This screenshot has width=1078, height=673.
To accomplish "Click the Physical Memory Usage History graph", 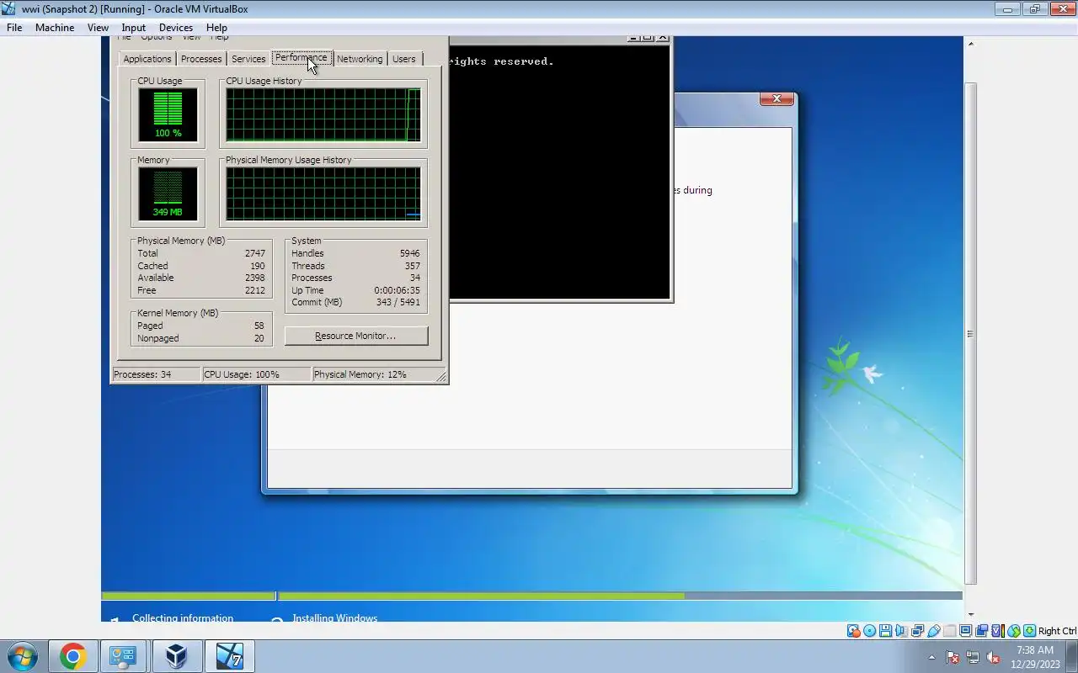I will [323, 193].
